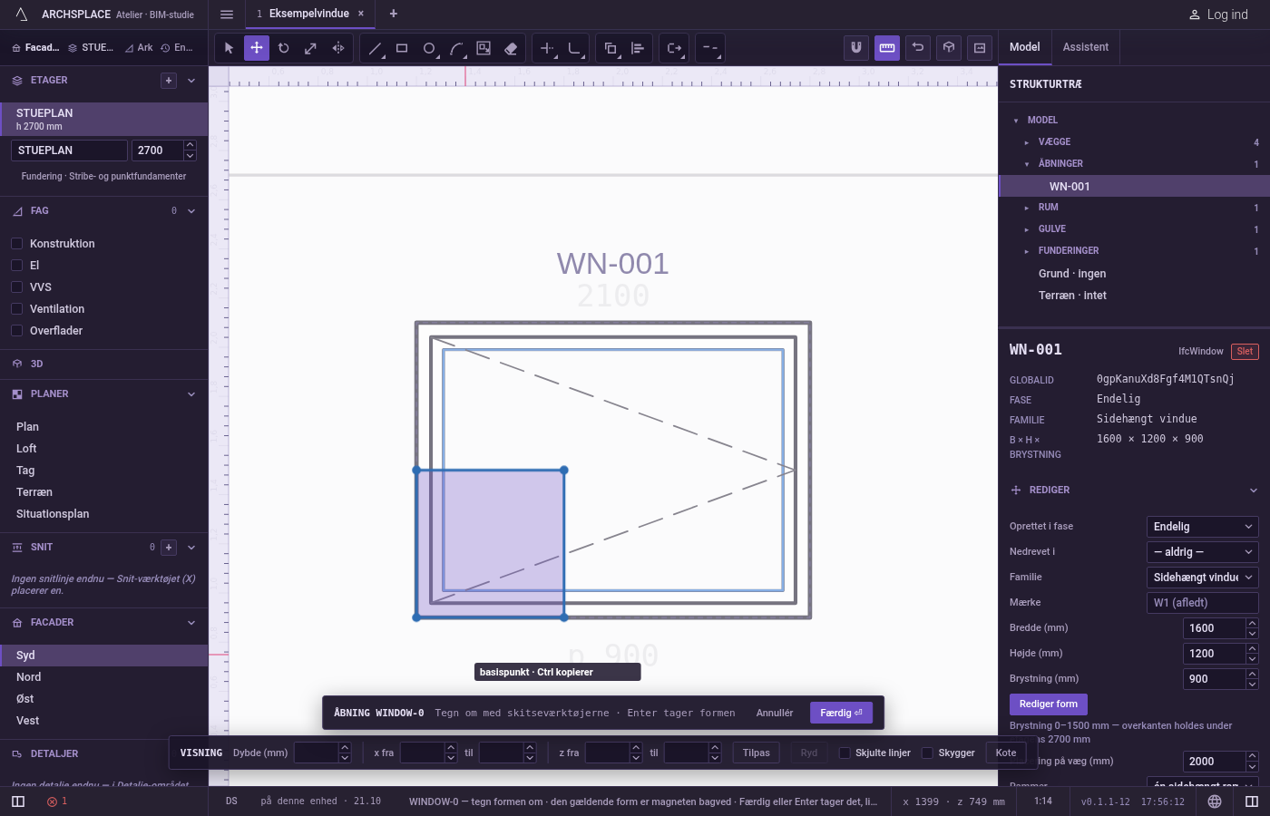Check the VVS discipline checkbox
This screenshot has height=816, width=1270.
16,287
